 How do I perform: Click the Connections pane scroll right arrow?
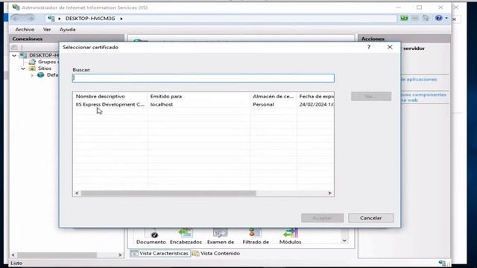[x=120, y=255]
